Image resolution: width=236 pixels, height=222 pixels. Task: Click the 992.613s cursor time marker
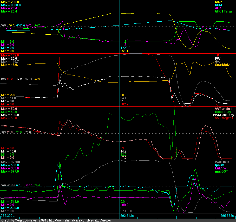click(x=127, y=216)
